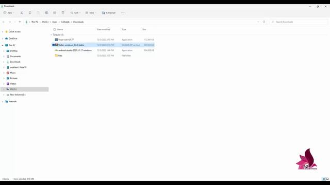
Task: Open OneDrive in navigation pane
Action: coord(13,39)
